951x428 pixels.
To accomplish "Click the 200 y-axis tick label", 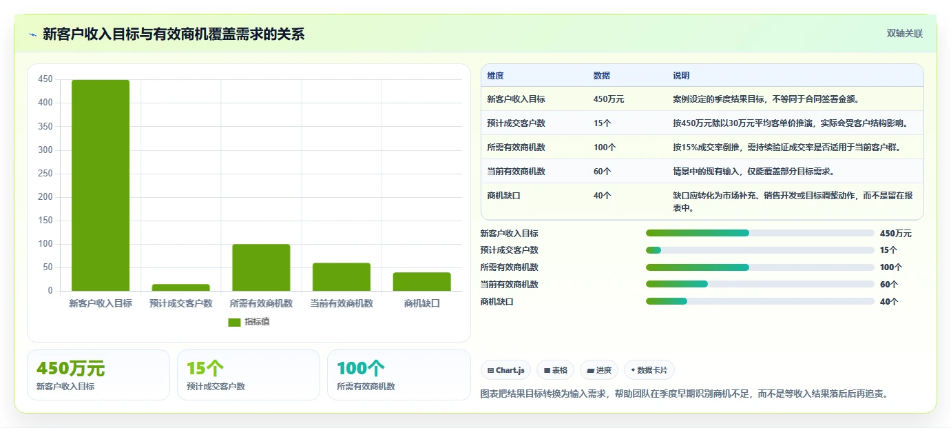I will point(45,196).
